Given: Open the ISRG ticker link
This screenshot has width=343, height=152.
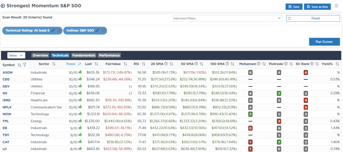Looking at the screenshot, I should point(7,100).
